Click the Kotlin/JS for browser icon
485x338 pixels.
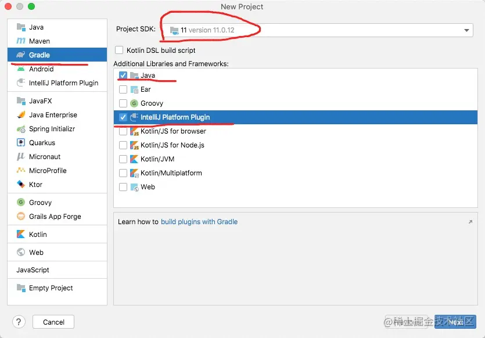[134, 131]
